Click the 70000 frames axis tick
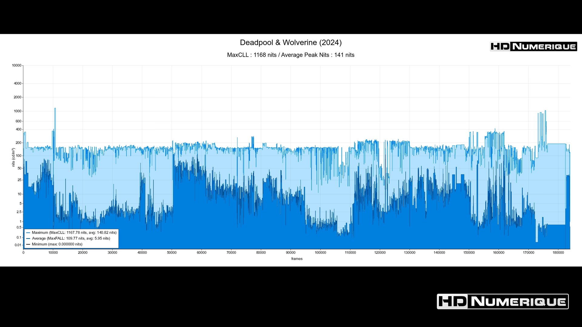 pyautogui.click(x=231, y=253)
